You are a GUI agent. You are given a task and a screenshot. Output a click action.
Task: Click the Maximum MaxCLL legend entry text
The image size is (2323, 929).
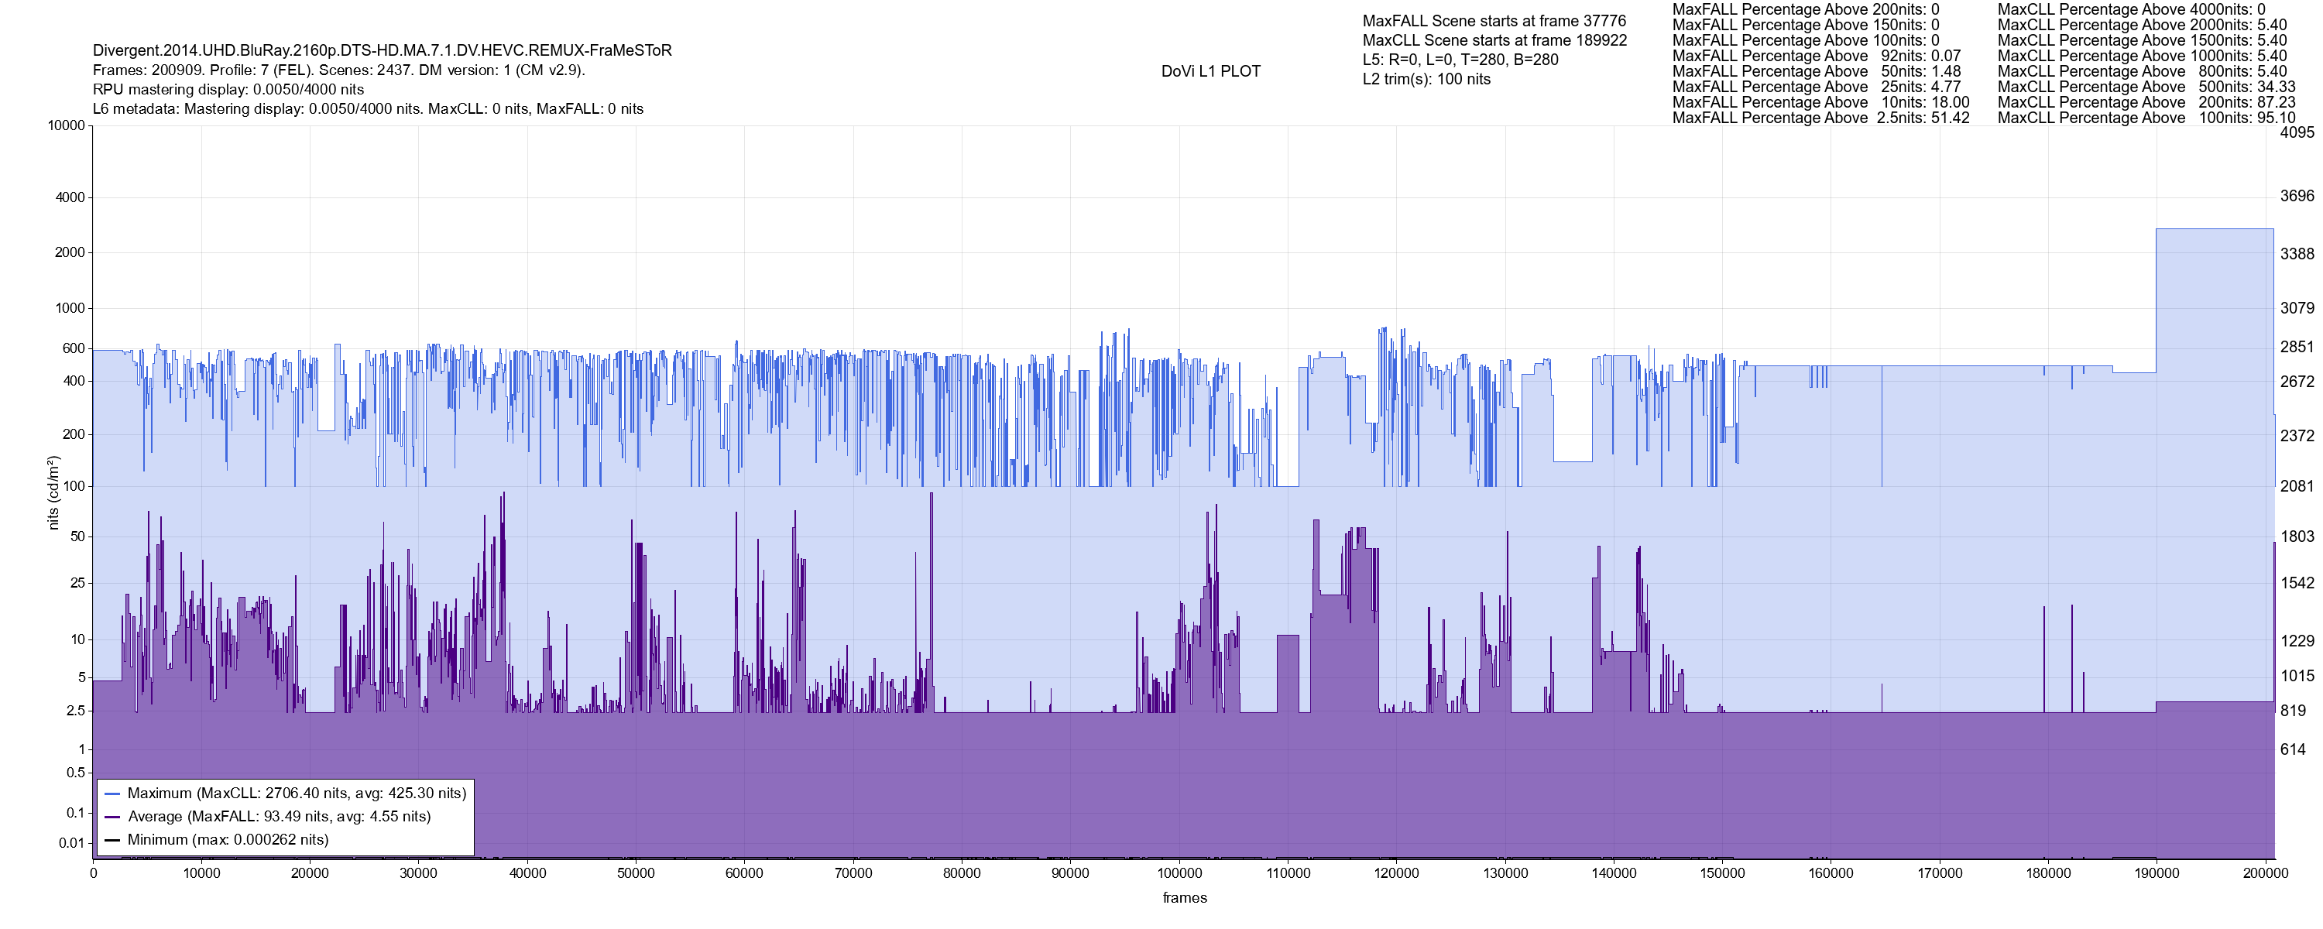point(297,794)
